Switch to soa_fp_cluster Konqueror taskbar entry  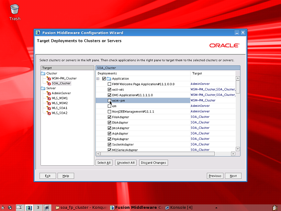tap(82, 207)
